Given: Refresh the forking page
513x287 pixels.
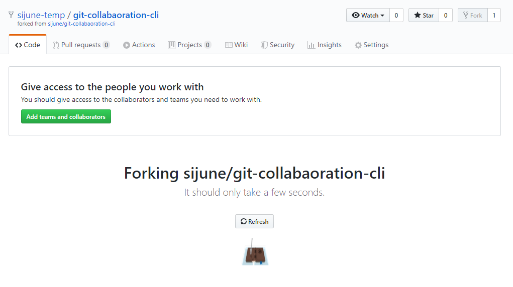Looking at the screenshot, I should (x=255, y=221).
